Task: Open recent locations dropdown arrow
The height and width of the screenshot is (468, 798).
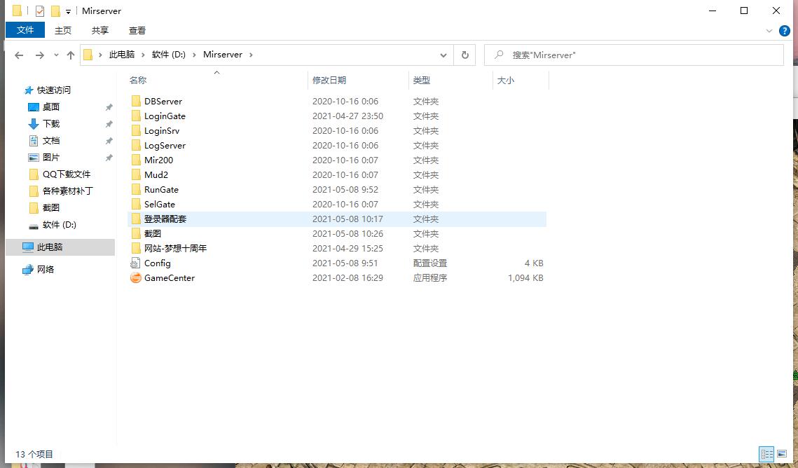Action: coord(56,55)
